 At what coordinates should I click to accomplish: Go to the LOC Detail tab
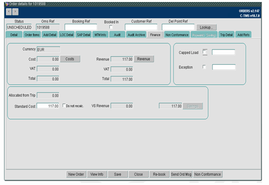point(66,35)
